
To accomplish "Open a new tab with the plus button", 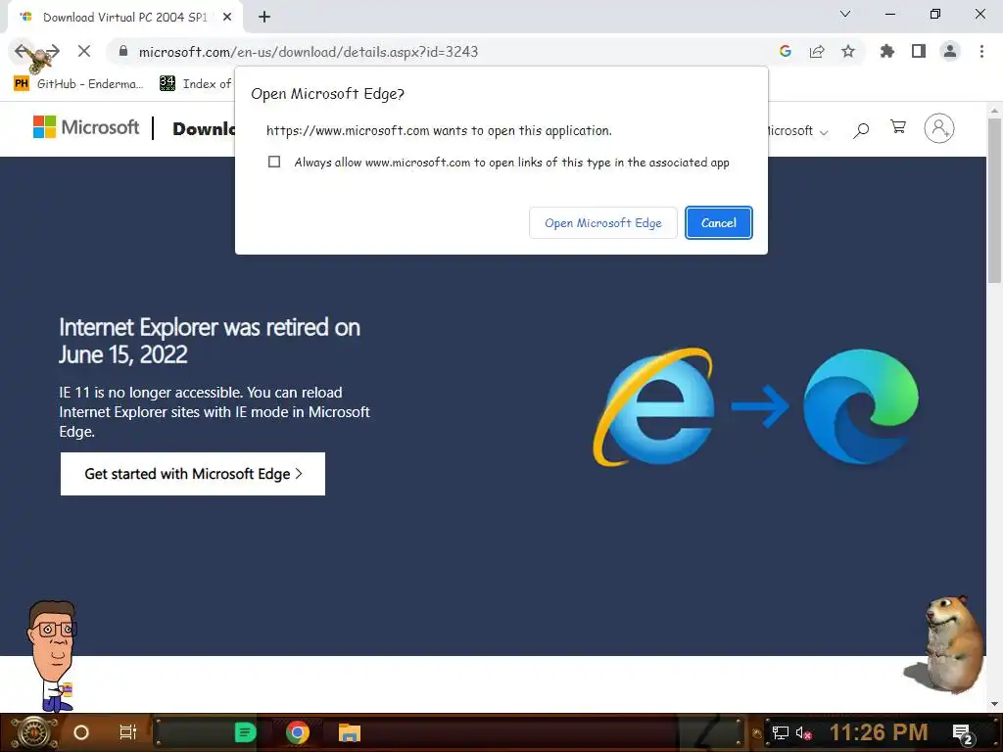I will click(x=264, y=18).
